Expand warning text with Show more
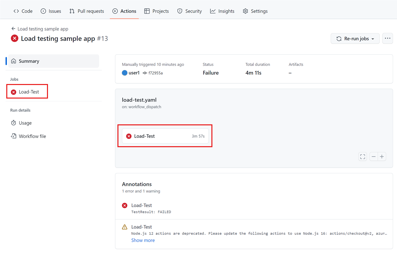Viewport: 397px width, 257px height. pos(143,240)
